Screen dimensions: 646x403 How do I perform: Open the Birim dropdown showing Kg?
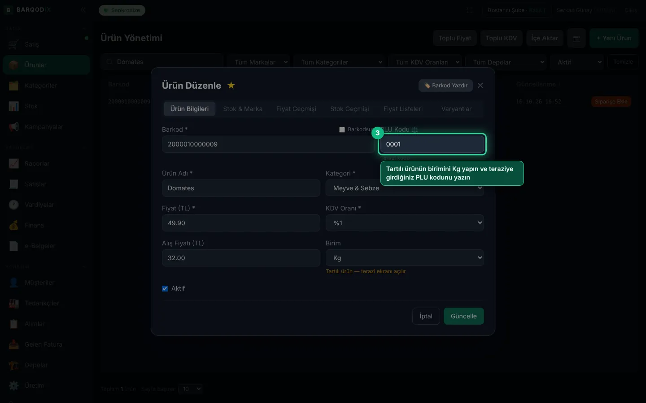[x=405, y=258]
